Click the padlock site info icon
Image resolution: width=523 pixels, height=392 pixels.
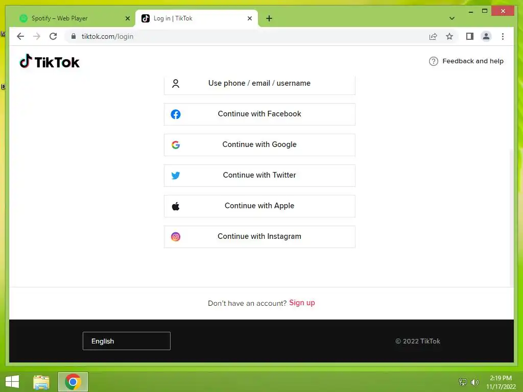coord(74,36)
